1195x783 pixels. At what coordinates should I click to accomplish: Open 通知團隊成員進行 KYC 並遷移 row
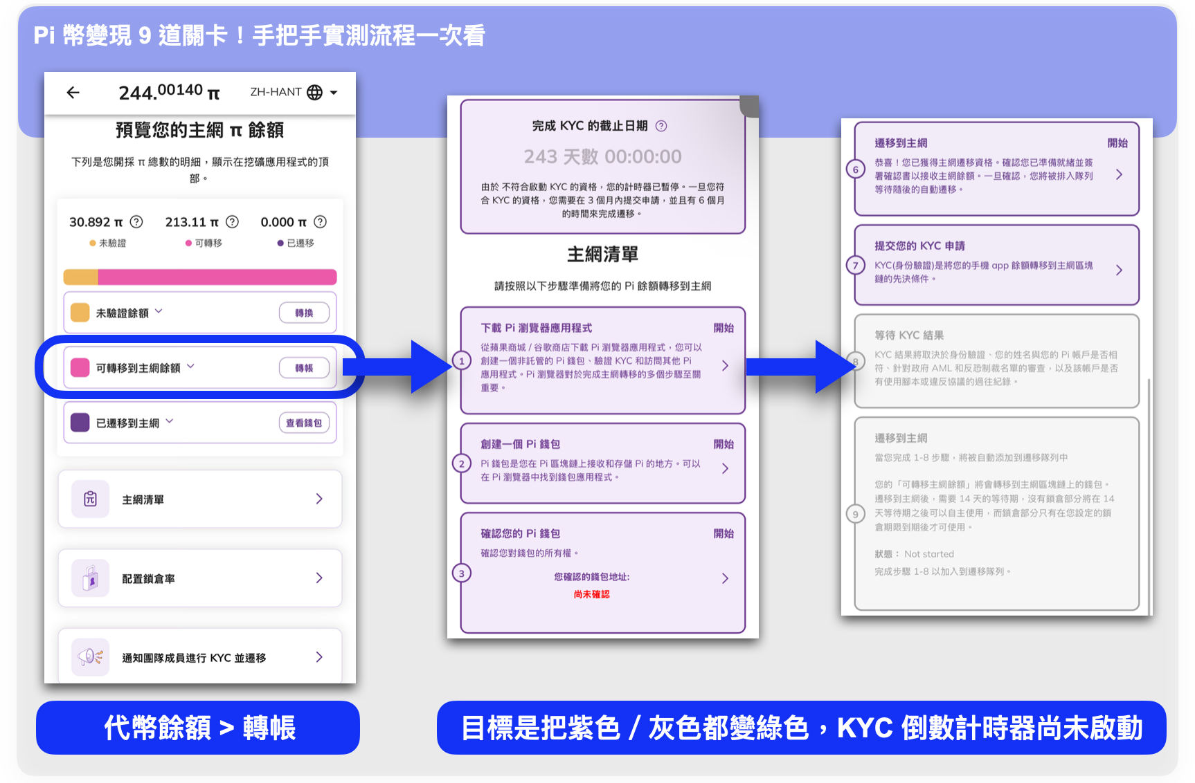(200, 656)
